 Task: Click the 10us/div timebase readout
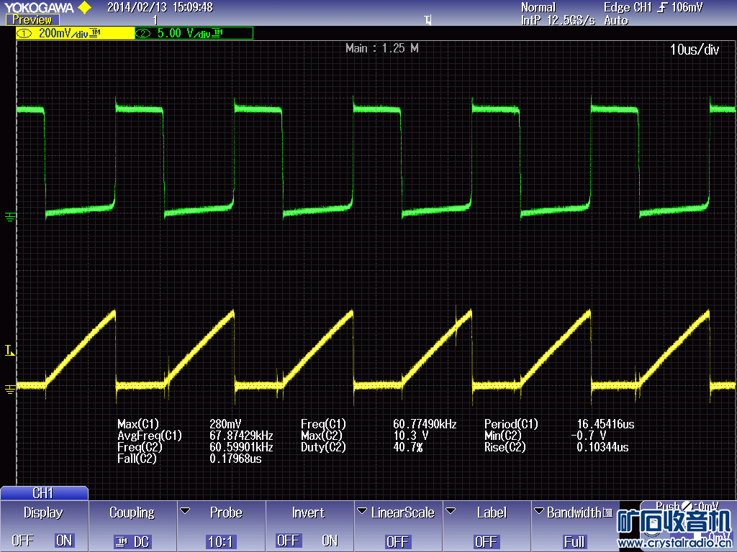(x=694, y=50)
